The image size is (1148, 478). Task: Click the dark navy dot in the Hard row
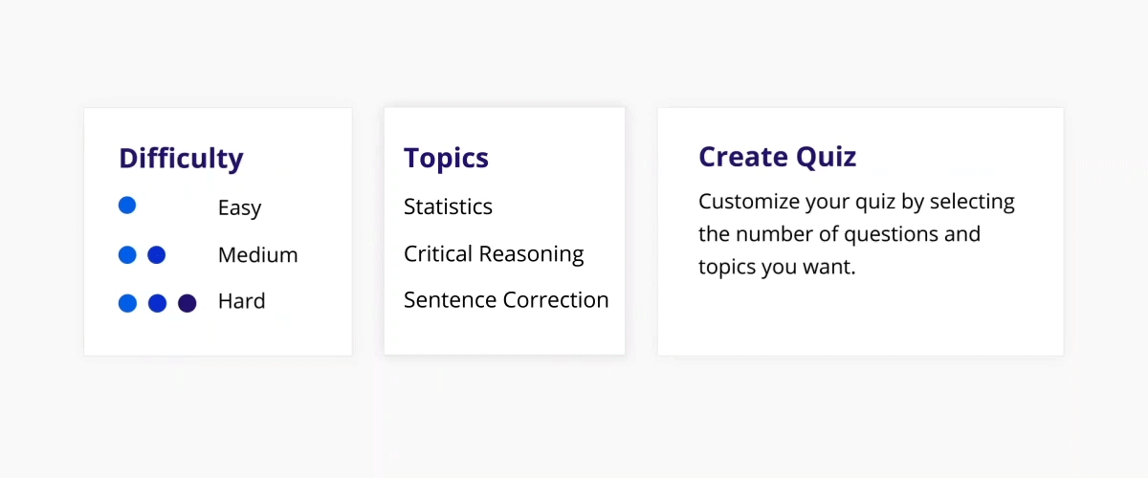pyautogui.click(x=187, y=303)
